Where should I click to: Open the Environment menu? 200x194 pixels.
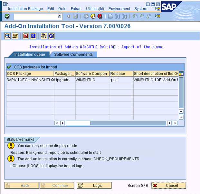[x=119, y=9]
